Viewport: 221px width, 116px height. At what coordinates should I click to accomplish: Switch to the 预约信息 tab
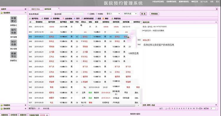48,9
